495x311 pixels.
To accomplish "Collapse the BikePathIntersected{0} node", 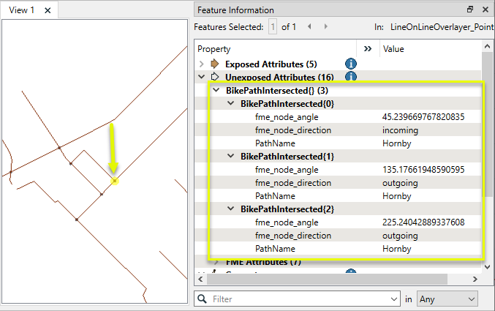I will [230, 104].
